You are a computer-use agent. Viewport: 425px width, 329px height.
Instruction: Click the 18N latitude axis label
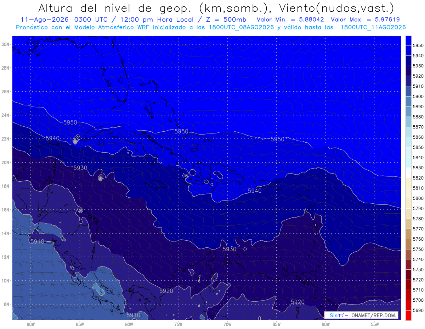point(5,186)
